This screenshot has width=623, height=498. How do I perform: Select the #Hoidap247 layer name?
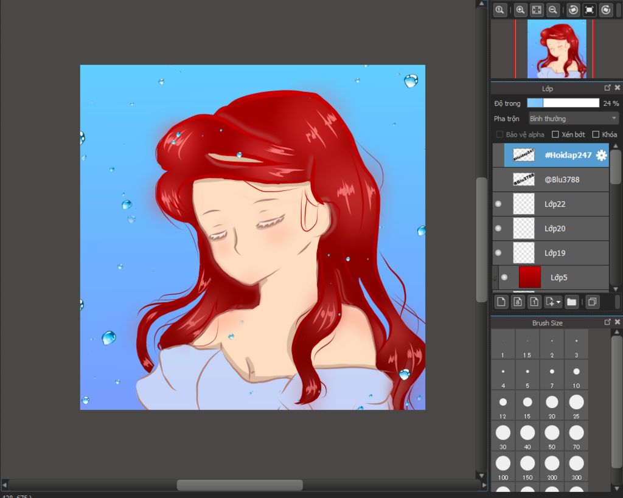pyautogui.click(x=568, y=155)
